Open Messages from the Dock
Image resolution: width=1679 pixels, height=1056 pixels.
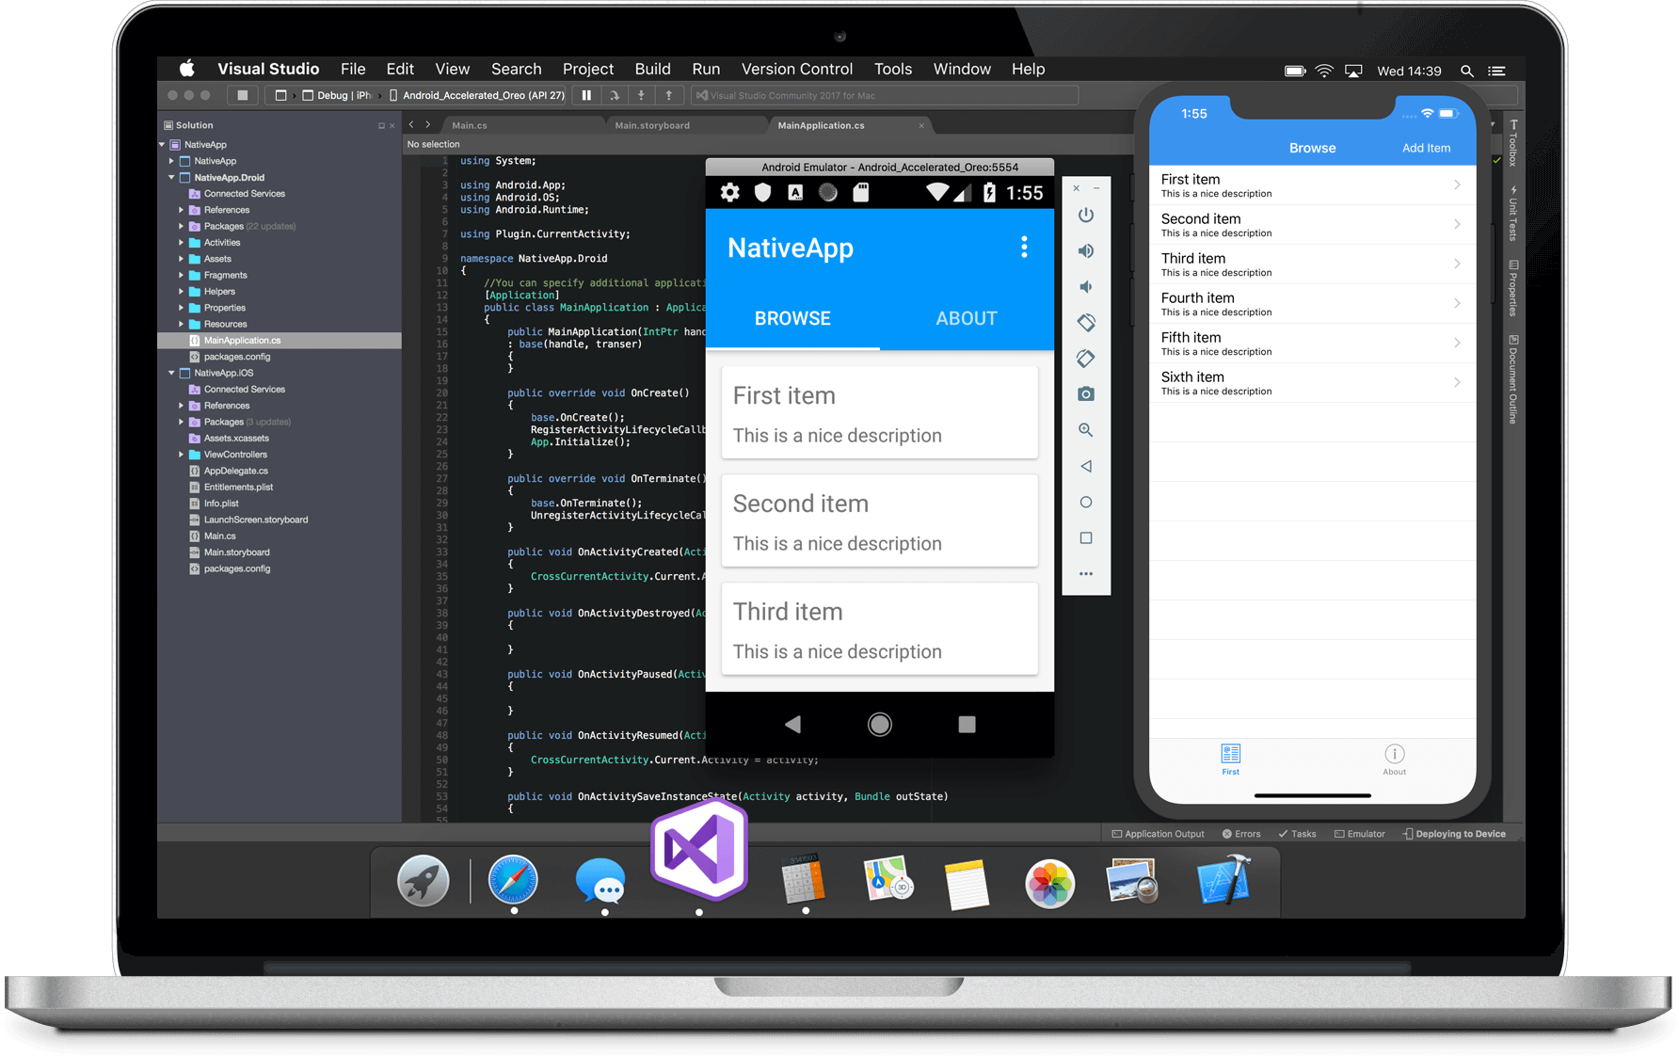point(600,881)
